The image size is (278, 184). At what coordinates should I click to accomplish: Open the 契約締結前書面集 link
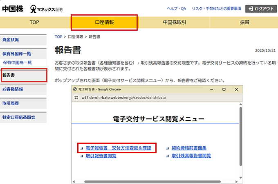click(x=189, y=148)
